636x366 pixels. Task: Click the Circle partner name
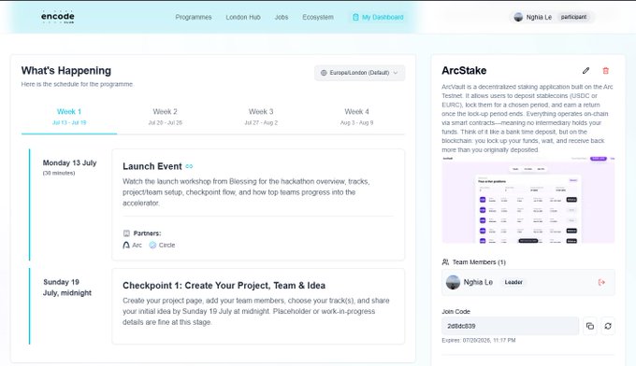point(166,245)
